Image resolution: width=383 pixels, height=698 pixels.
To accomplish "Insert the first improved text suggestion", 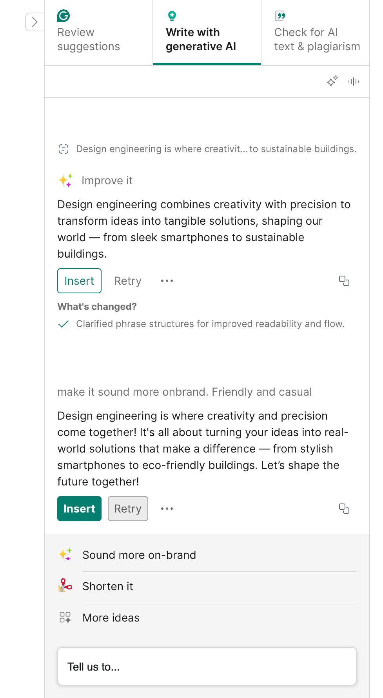I will pos(79,281).
